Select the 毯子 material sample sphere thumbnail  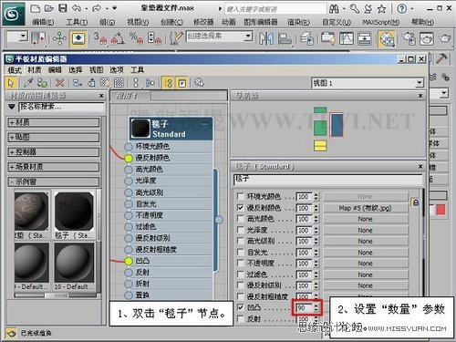click(74, 211)
